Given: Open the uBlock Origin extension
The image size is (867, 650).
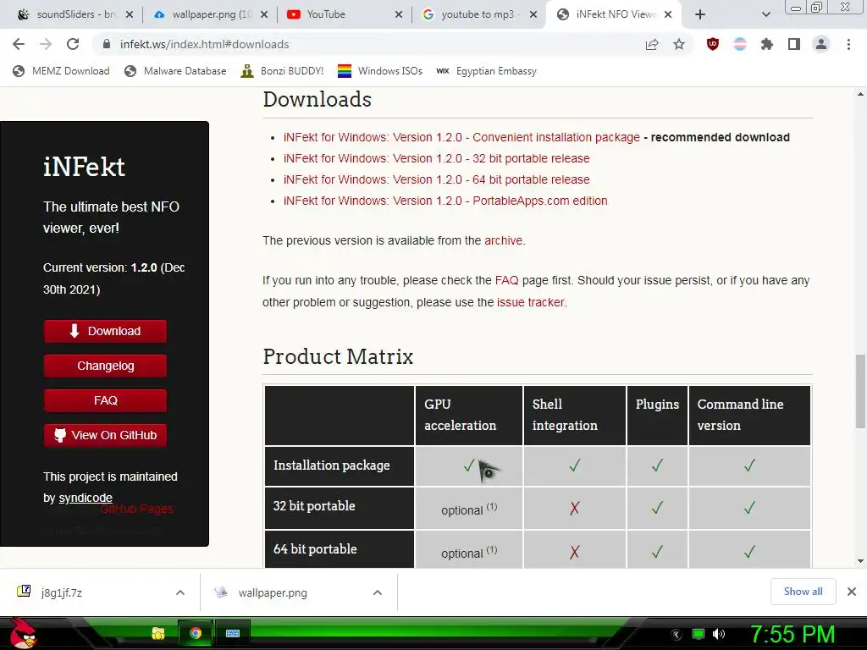Looking at the screenshot, I should [x=713, y=44].
